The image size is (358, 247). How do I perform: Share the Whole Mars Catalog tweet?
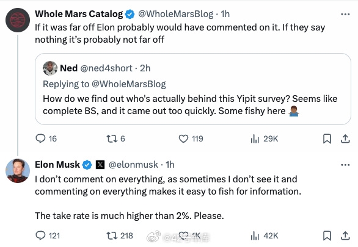345,138
